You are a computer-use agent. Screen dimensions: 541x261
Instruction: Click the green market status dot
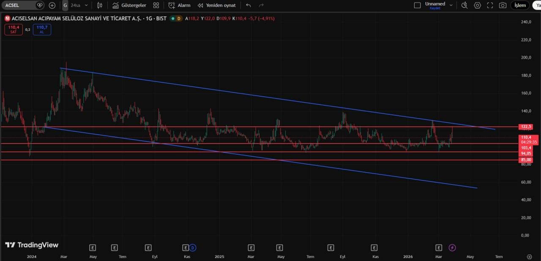click(x=173, y=19)
